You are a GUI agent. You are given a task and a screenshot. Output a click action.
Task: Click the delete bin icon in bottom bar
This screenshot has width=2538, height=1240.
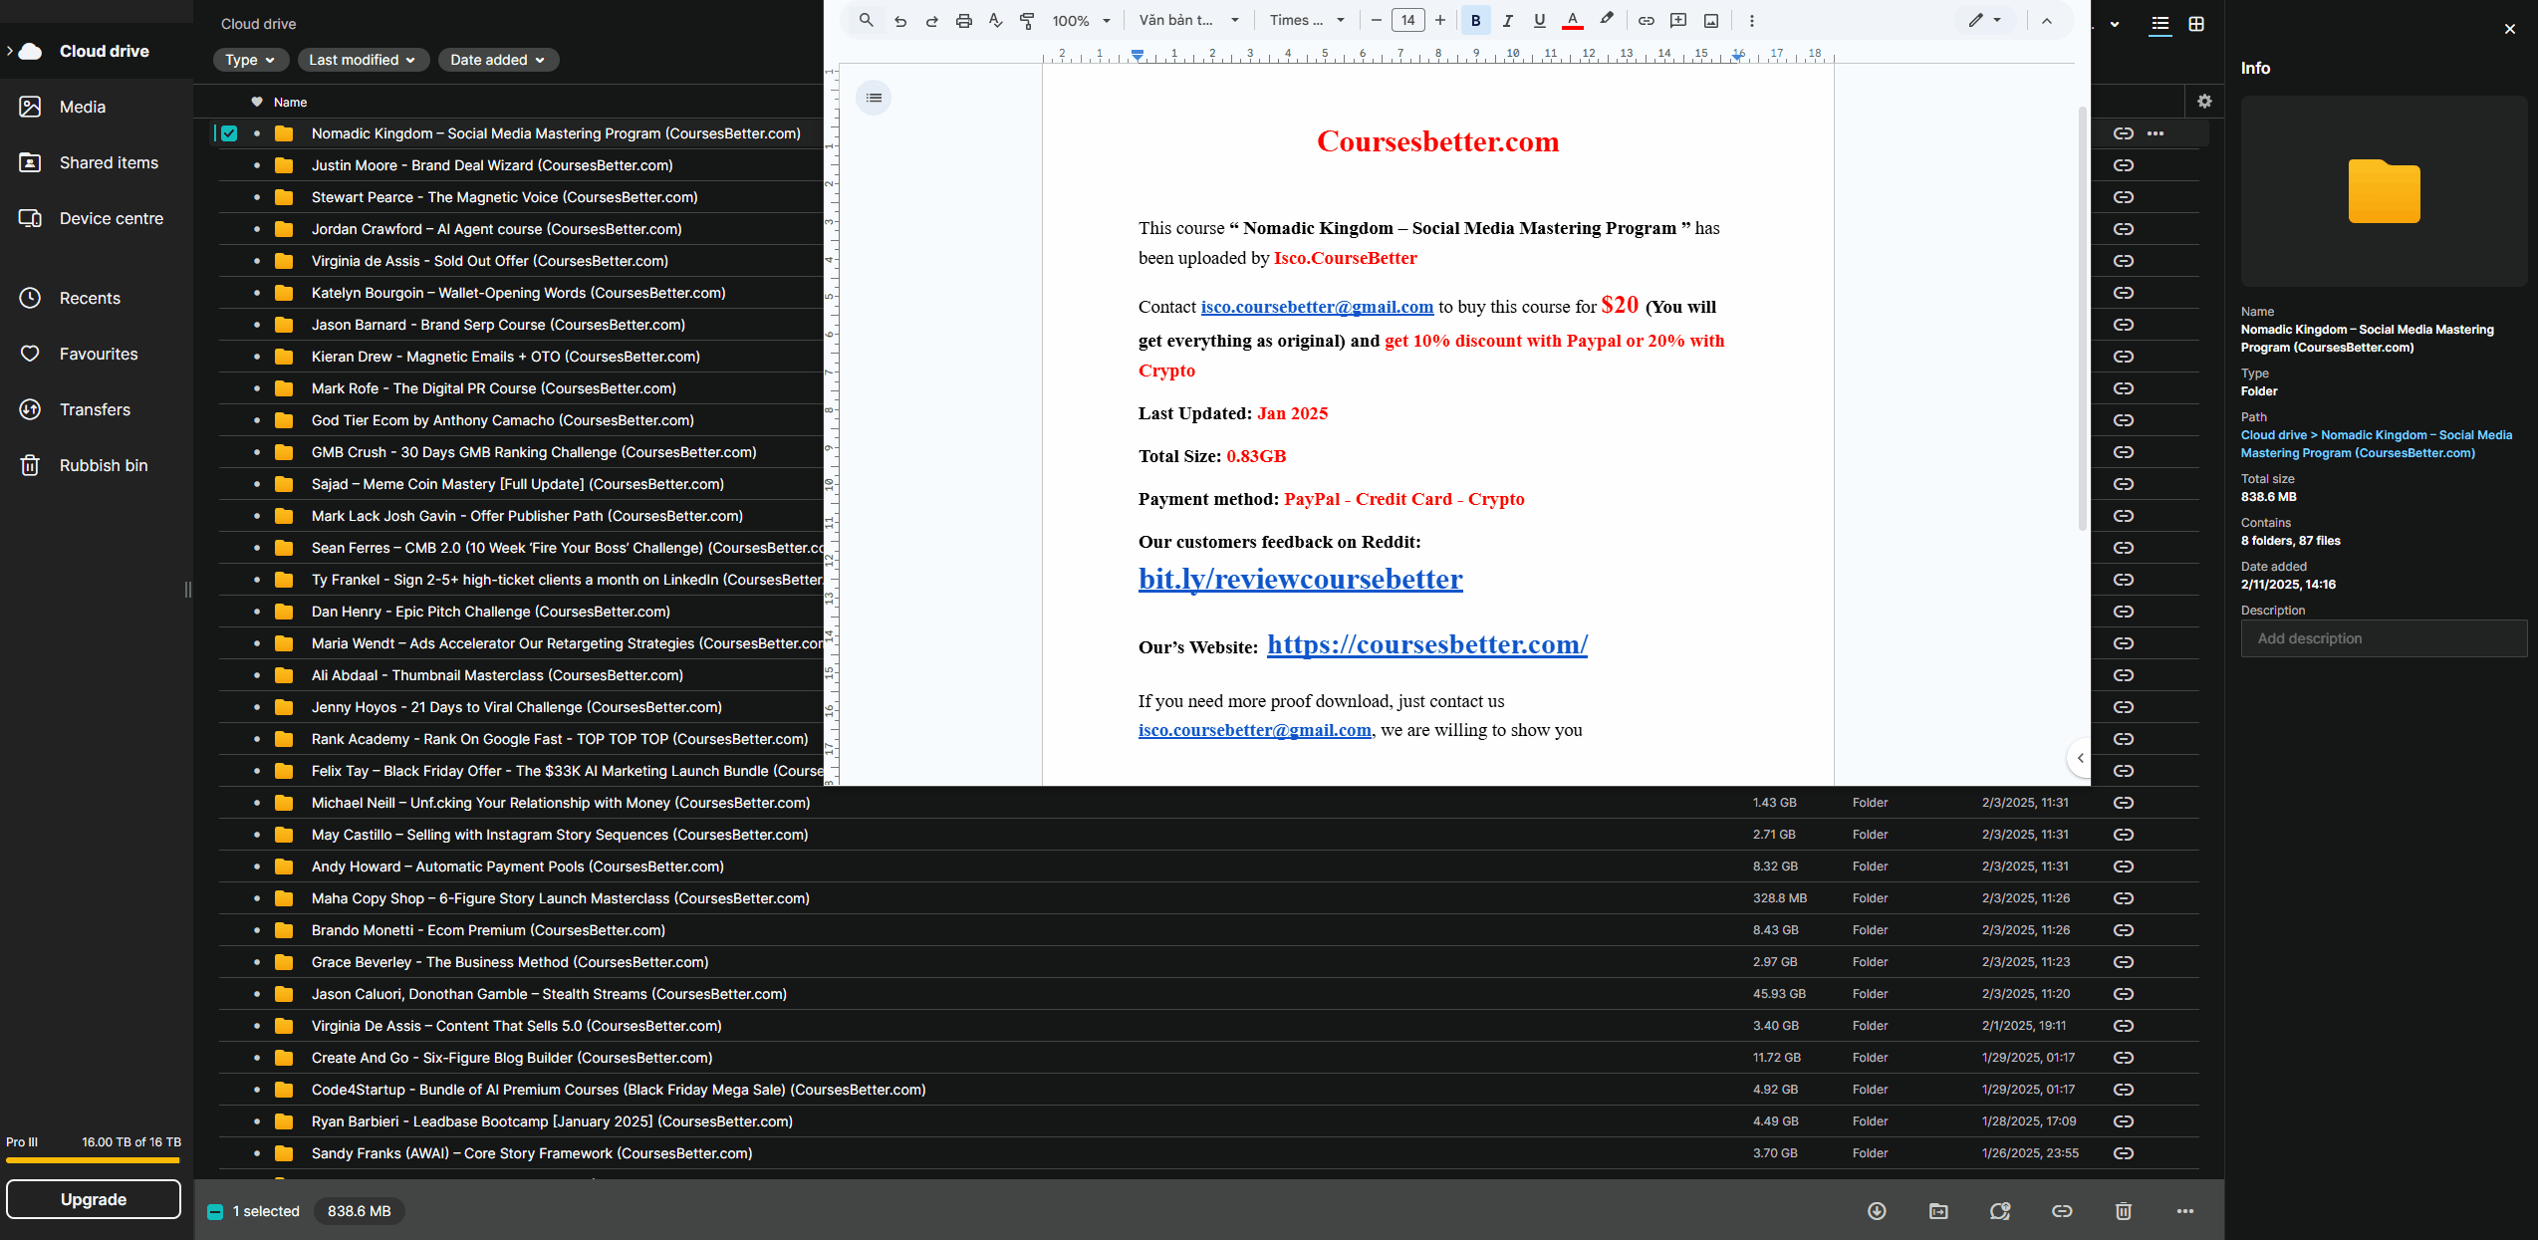pos(2123,1211)
